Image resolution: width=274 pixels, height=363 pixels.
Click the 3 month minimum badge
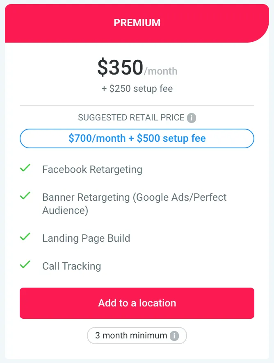pyautogui.click(x=137, y=336)
